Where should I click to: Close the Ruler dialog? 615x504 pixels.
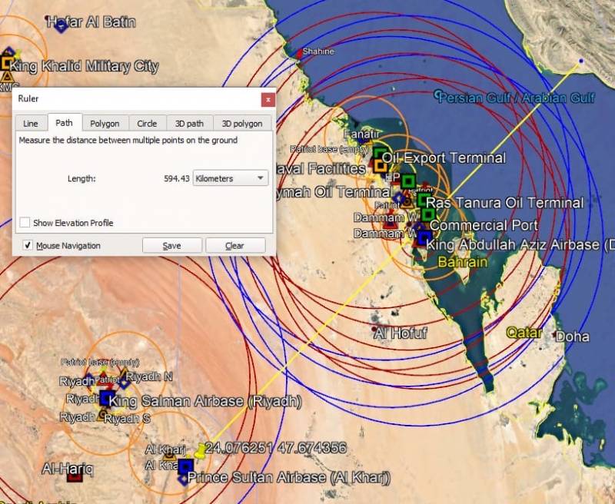click(x=268, y=100)
